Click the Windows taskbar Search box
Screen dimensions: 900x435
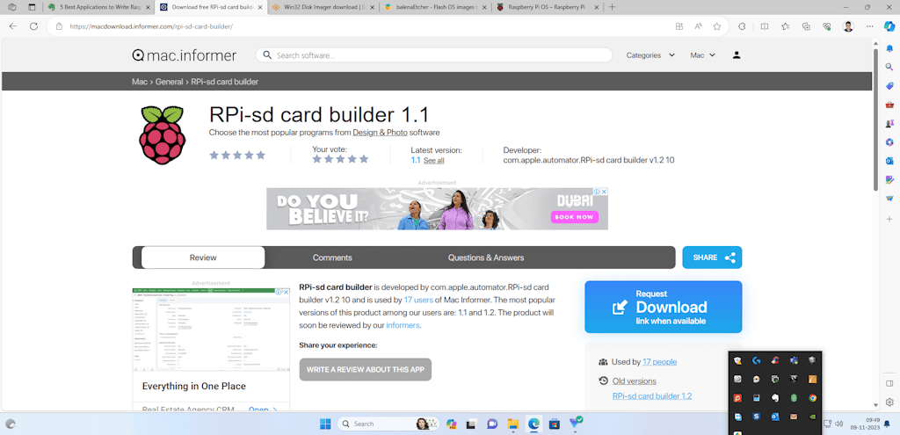coord(388,424)
